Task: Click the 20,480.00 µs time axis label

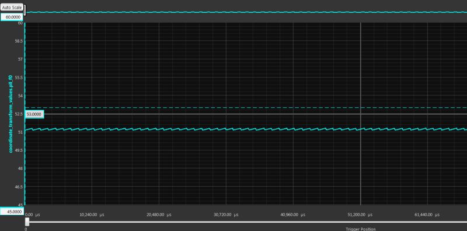Action: (x=159, y=215)
